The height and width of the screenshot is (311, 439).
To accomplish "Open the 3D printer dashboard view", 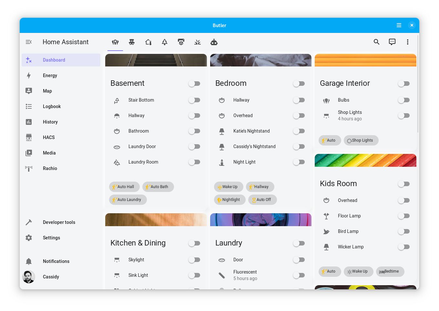I will [x=181, y=42].
